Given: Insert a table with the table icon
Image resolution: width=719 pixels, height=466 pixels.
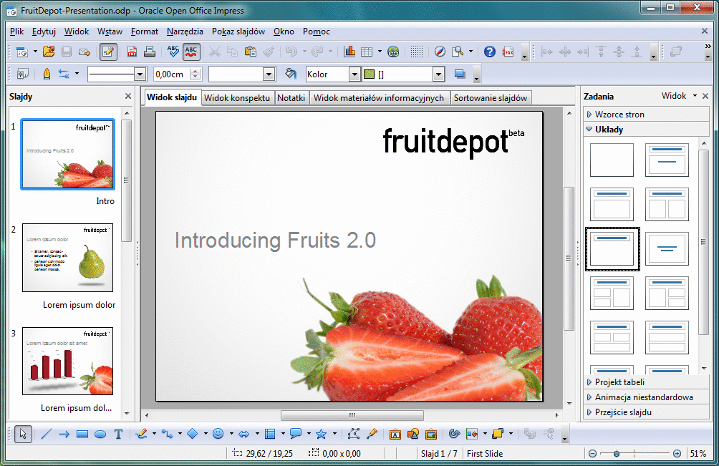Looking at the screenshot, I should [367, 52].
